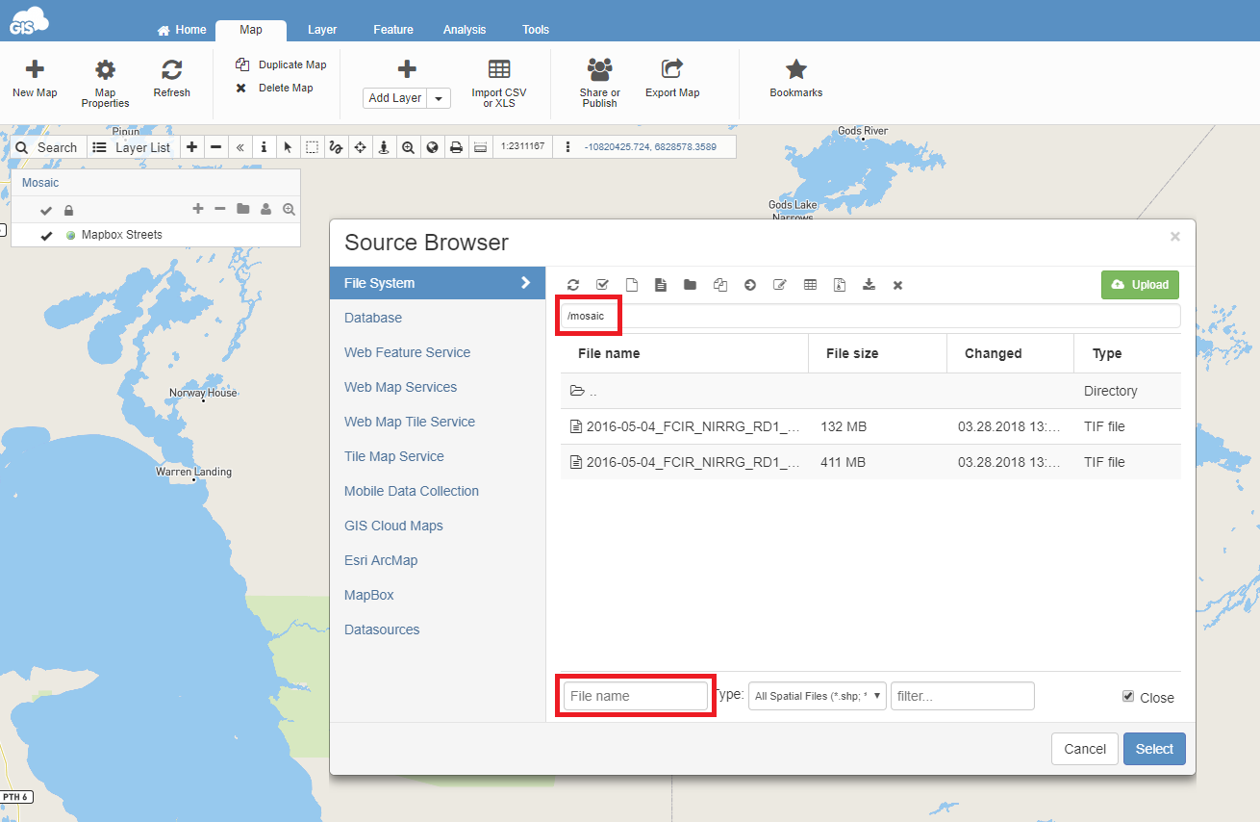This screenshot has width=1260, height=822.
Task: Click the previous extent double-arrow icon
Action: [x=240, y=147]
